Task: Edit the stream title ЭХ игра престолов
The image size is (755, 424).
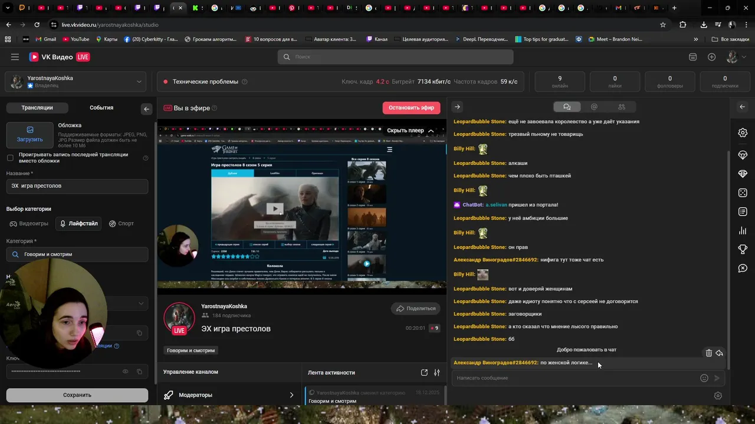Action: pos(77,186)
